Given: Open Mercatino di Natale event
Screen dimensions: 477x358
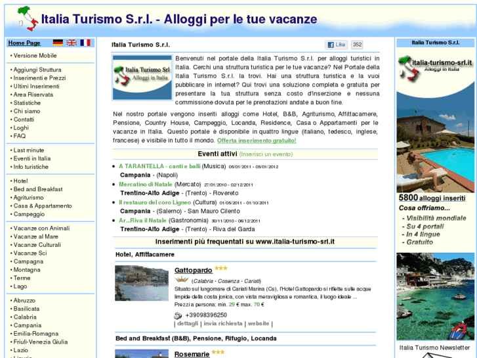Looking at the screenshot, I should click(x=146, y=185).
